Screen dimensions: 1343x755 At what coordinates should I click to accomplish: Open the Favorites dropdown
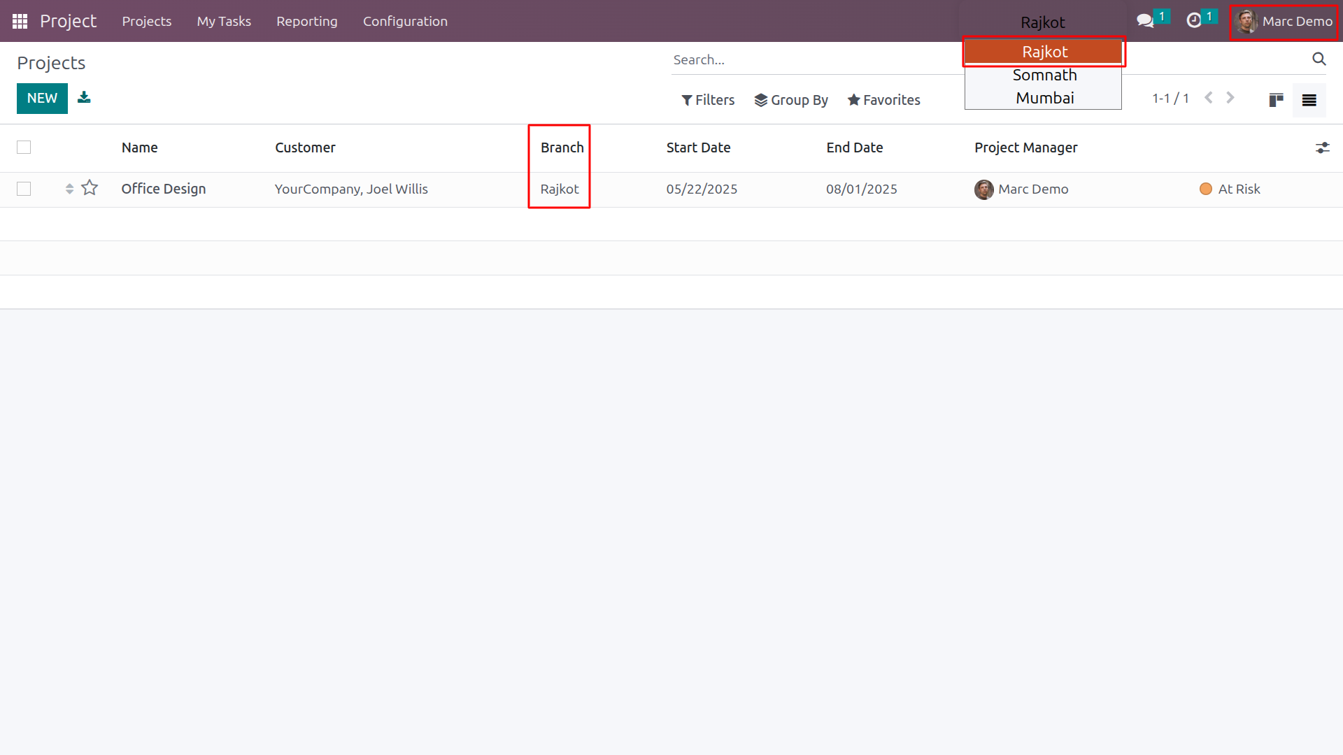[883, 100]
